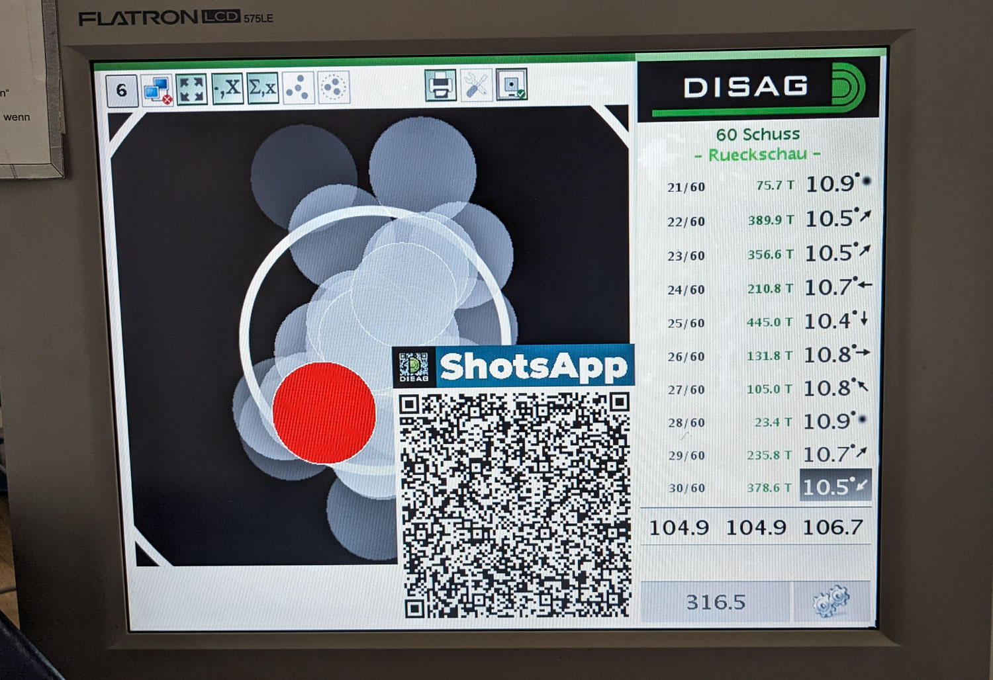
Task: Click the total score 316.5 field
Action: click(715, 602)
